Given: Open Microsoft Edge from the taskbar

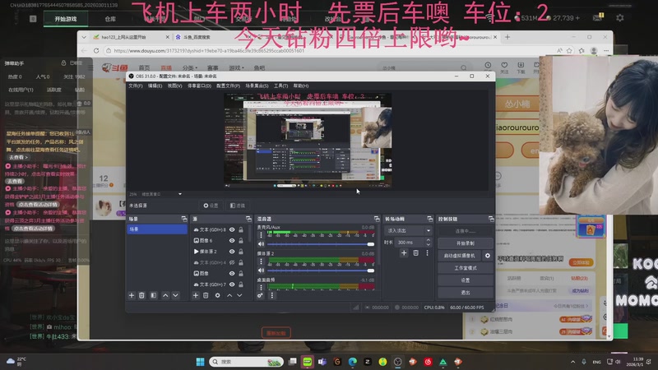Looking at the screenshot, I should coord(353,362).
